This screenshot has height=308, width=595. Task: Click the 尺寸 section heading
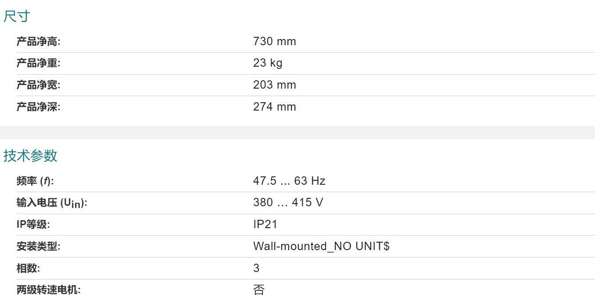pos(17,16)
